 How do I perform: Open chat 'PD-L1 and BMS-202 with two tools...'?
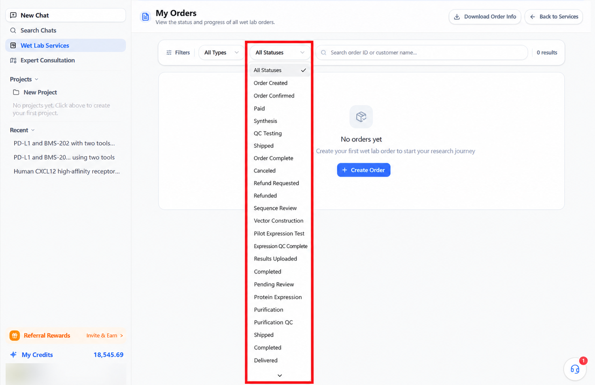coord(64,143)
